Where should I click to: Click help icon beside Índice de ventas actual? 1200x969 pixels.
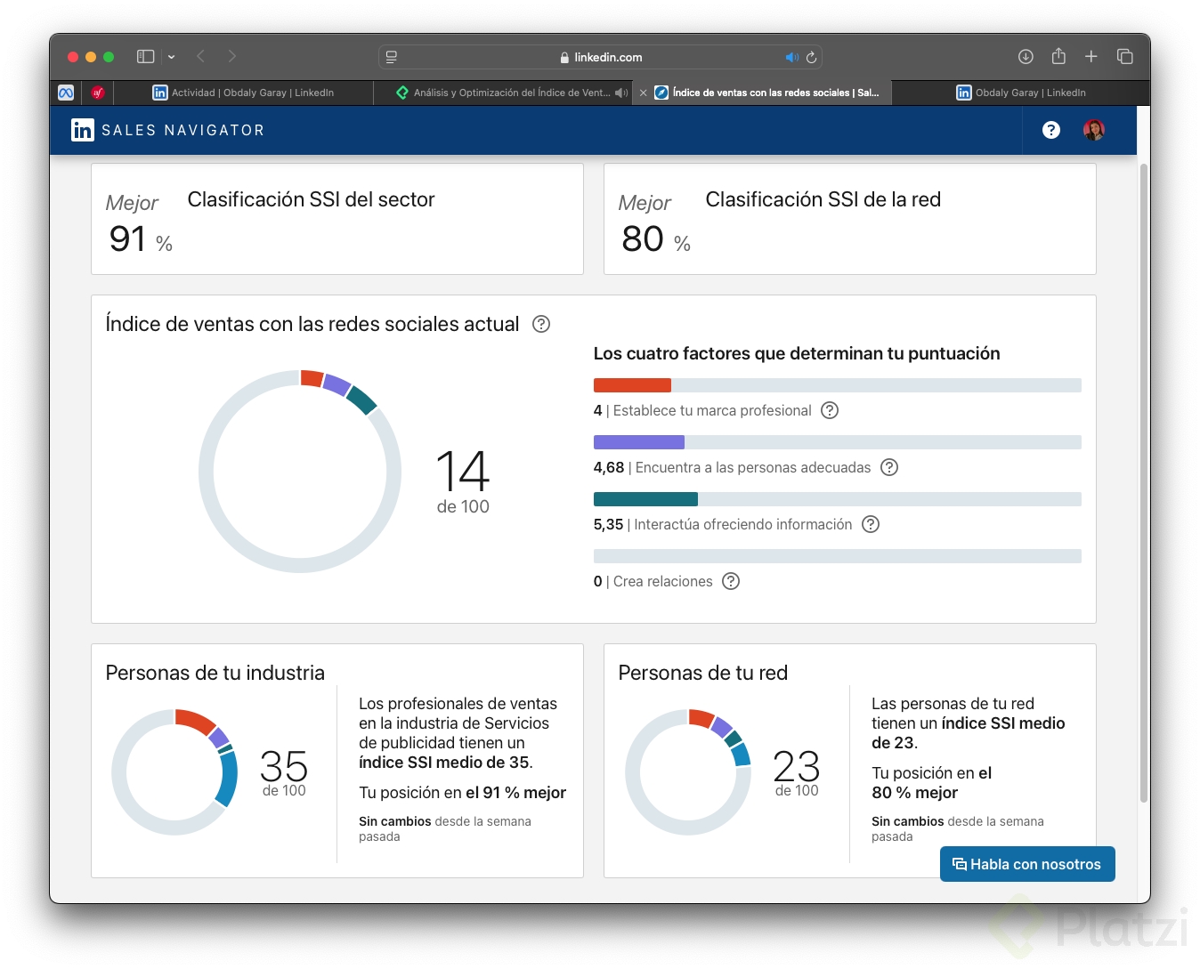(541, 324)
